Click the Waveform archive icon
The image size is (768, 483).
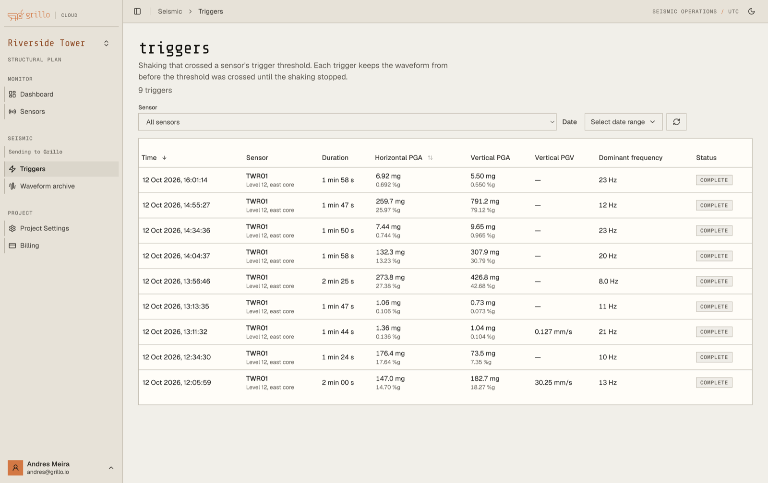(12, 186)
